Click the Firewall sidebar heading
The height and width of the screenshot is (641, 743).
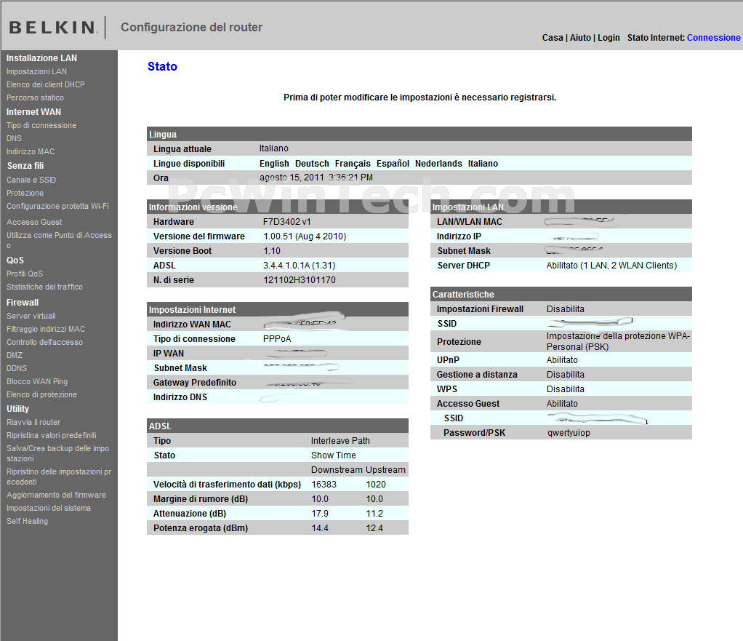tap(23, 303)
